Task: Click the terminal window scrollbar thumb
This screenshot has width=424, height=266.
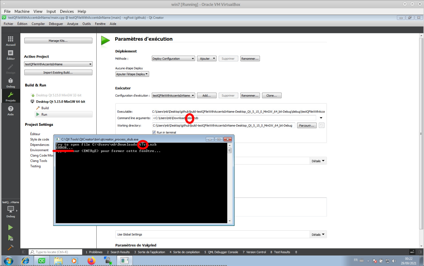Action: coord(230,151)
